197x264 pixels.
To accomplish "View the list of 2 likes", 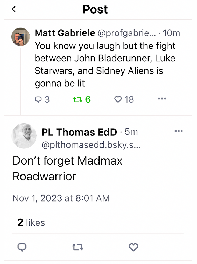I will coord(31,223).
